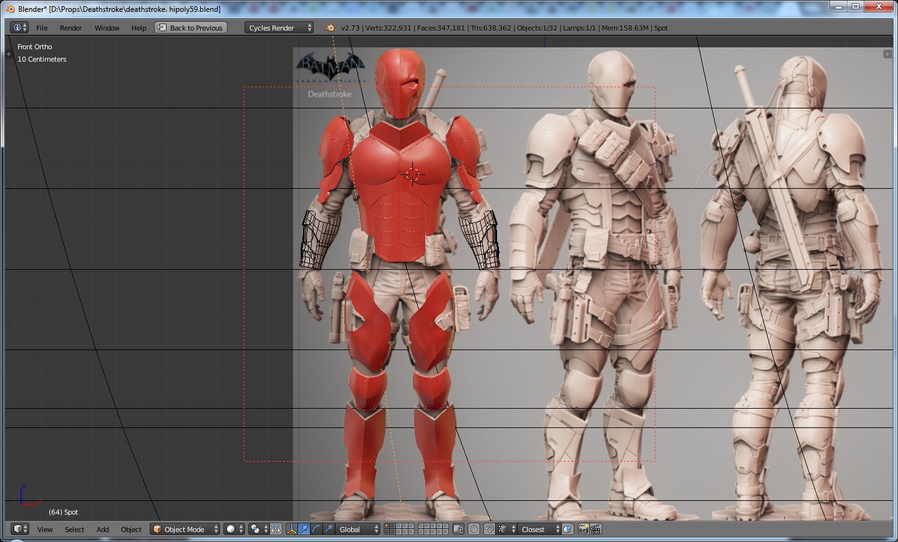Toggle the 3D manipulator axis icon
Viewport: 898px width, 542px height.
[291, 529]
